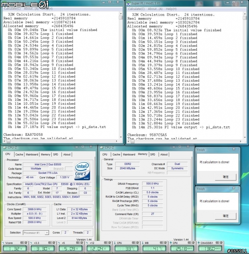Viewport: 249px width, 254px height.
Task: Confirm the lower Finish dialog with 確定
Action: (x=226, y=216)
